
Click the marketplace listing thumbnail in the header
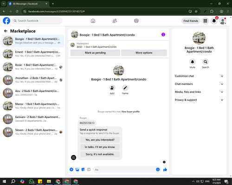72,45
